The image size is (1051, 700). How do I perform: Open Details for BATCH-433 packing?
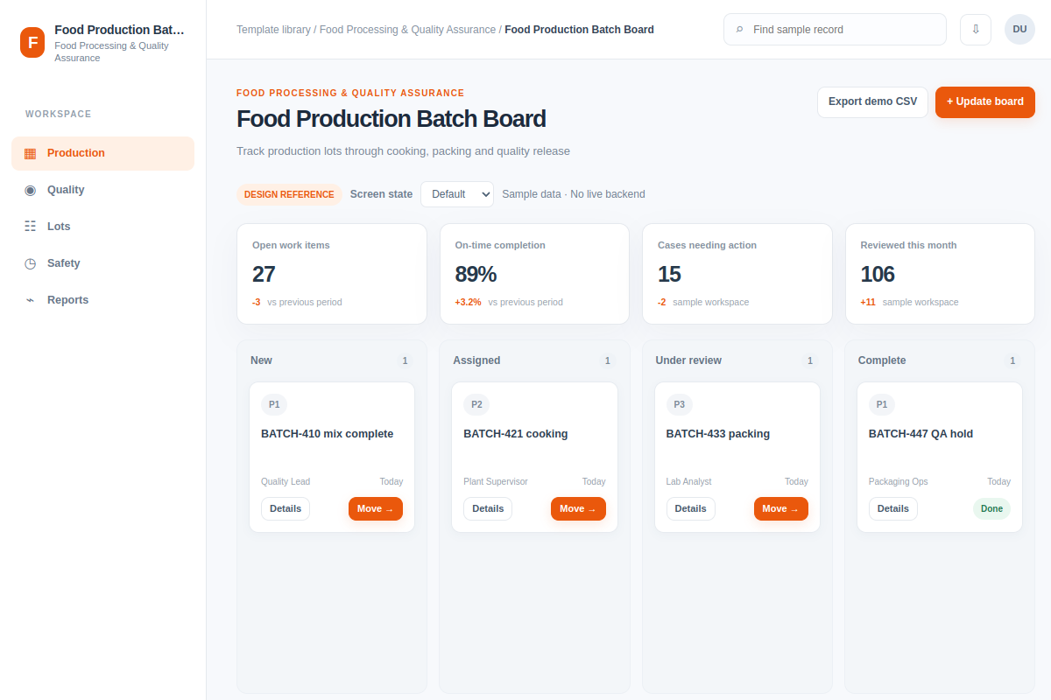[691, 508]
